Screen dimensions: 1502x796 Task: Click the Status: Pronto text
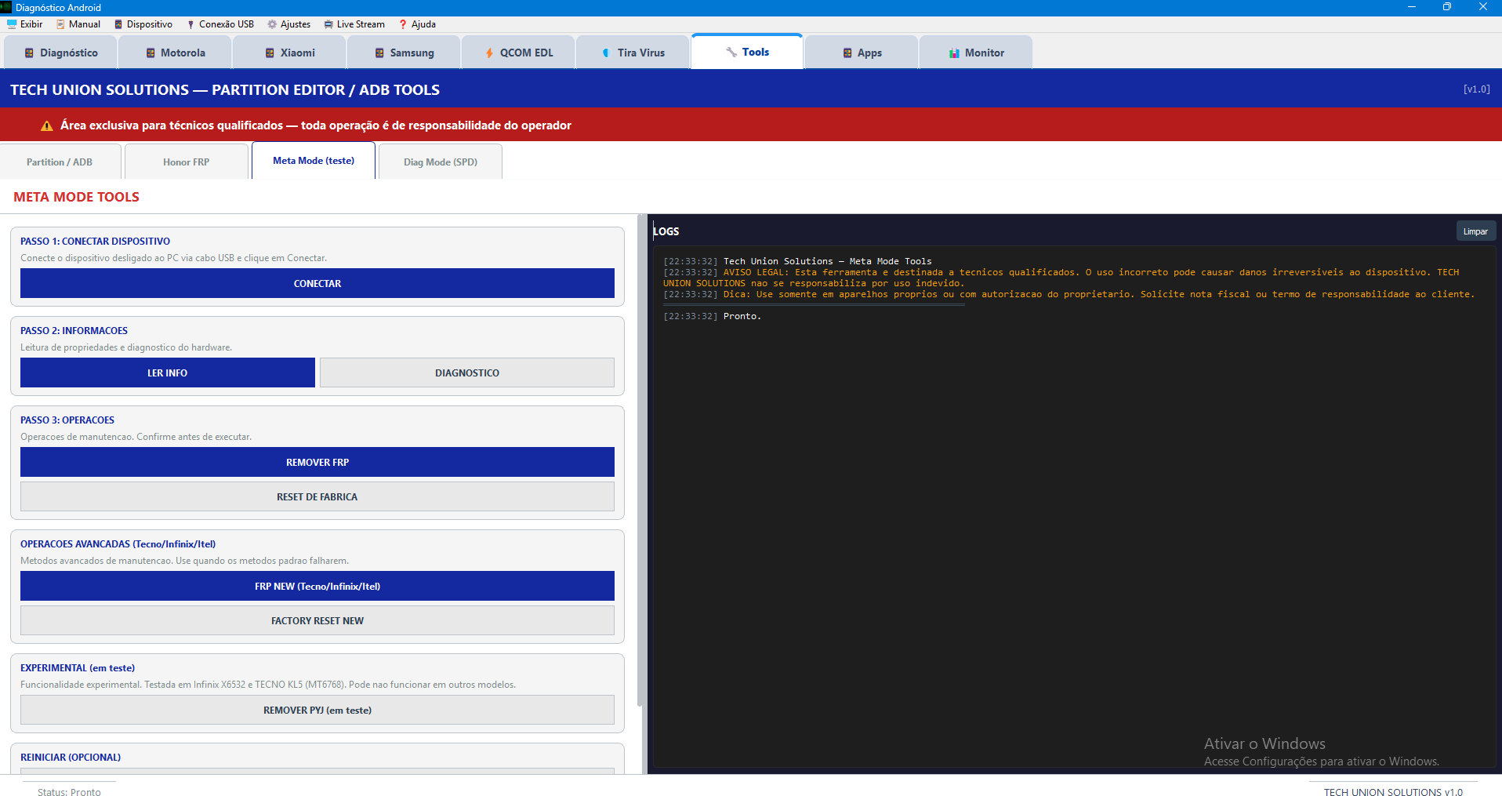(69, 793)
